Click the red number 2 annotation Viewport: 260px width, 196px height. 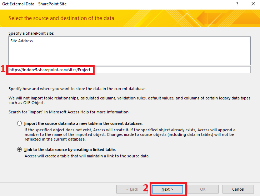pyautogui.click(x=146, y=188)
